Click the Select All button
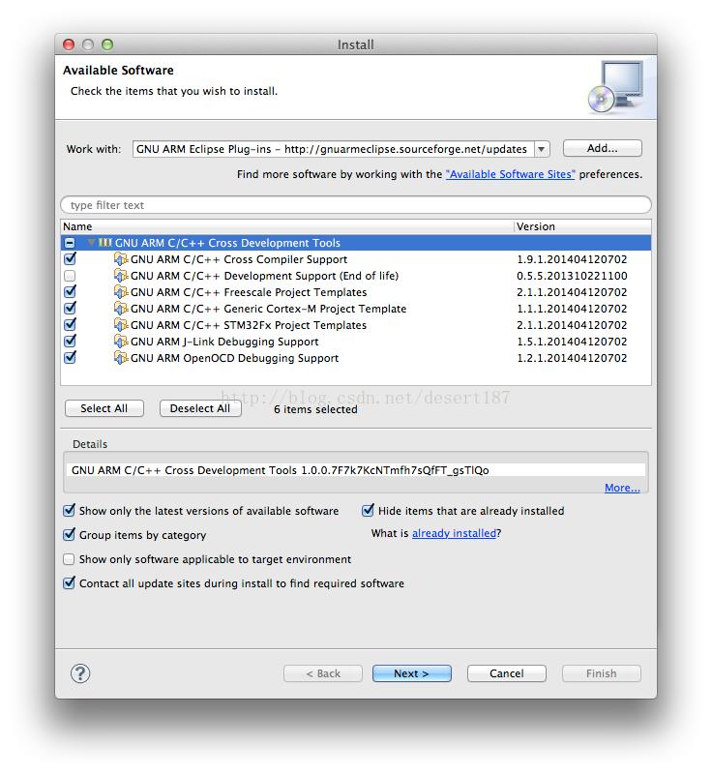The image size is (712, 775). click(104, 408)
